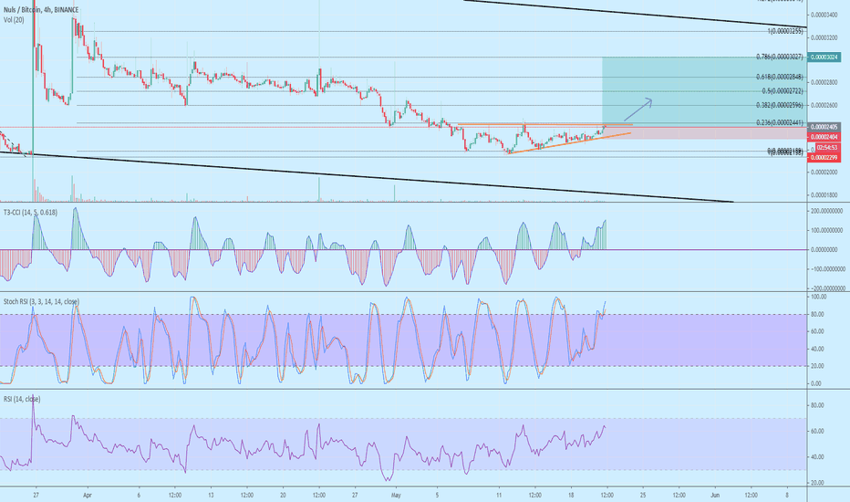The image size is (850, 502).
Task: Select the gray 0.00002405 price tag
Action: pos(824,127)
